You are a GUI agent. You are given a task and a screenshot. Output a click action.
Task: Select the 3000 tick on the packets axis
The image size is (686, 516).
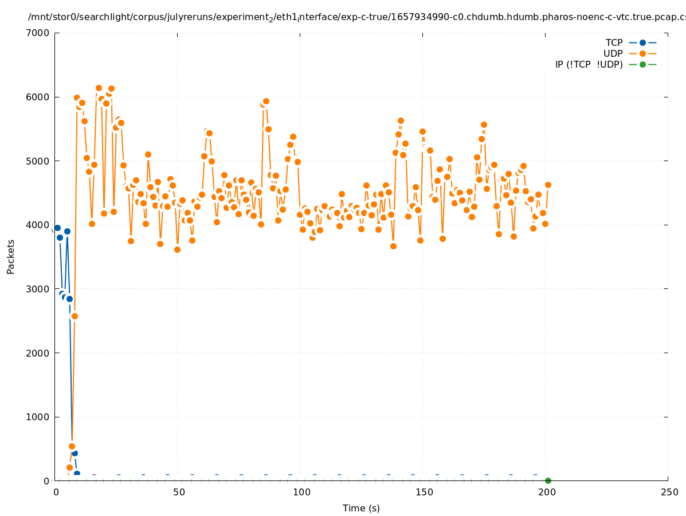[38, 289]
